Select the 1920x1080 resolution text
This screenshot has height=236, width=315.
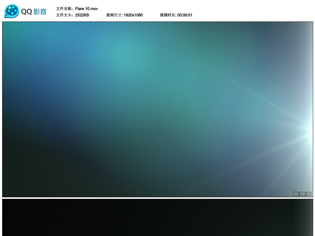point(133,15)
